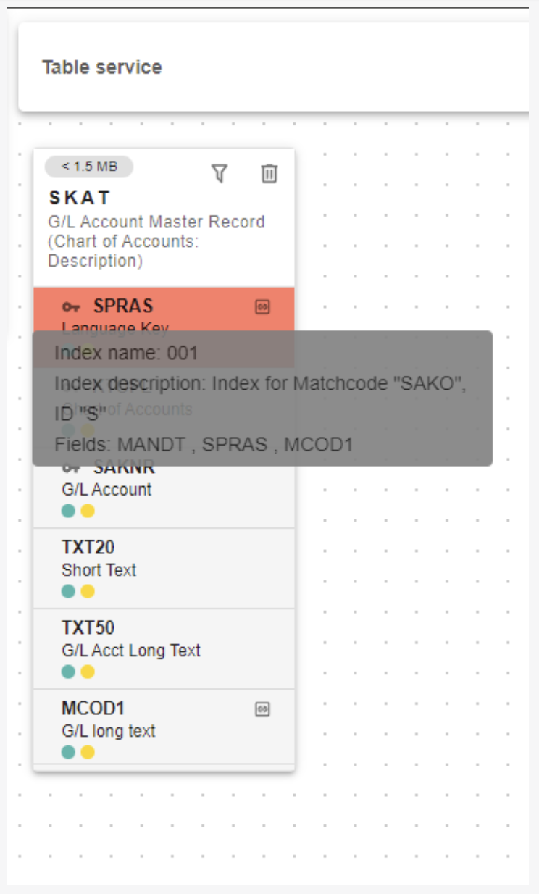Click the yellow dot under G/L long text
This screenshot has width=539, height=894.
coord(88,752)
